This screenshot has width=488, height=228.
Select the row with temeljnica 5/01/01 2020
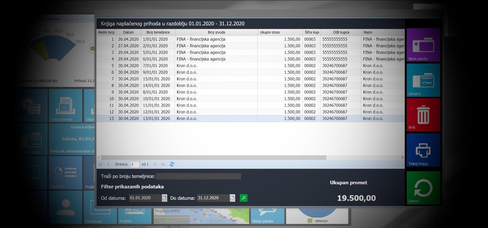[x=250, y=52]
